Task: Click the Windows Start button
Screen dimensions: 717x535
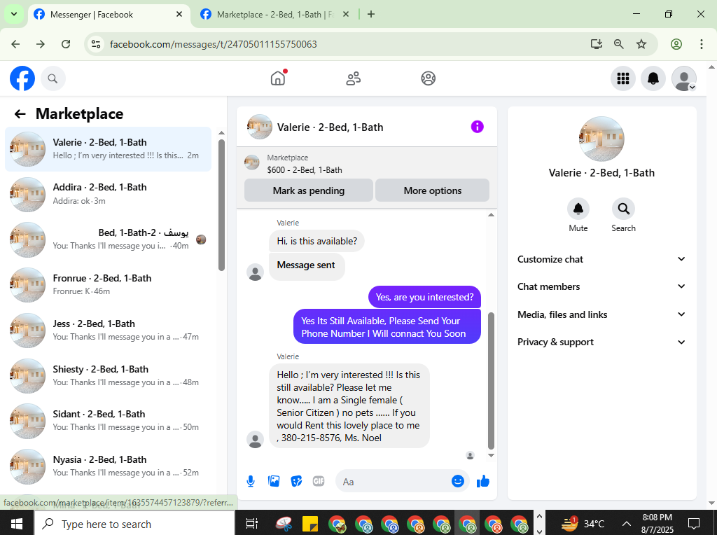Action: click(x=17, y=523)
